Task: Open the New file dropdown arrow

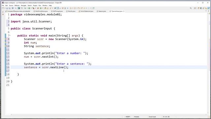Action: pos(5,8)
